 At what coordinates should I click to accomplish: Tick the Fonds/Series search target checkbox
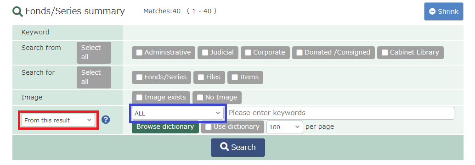(139, 77)
